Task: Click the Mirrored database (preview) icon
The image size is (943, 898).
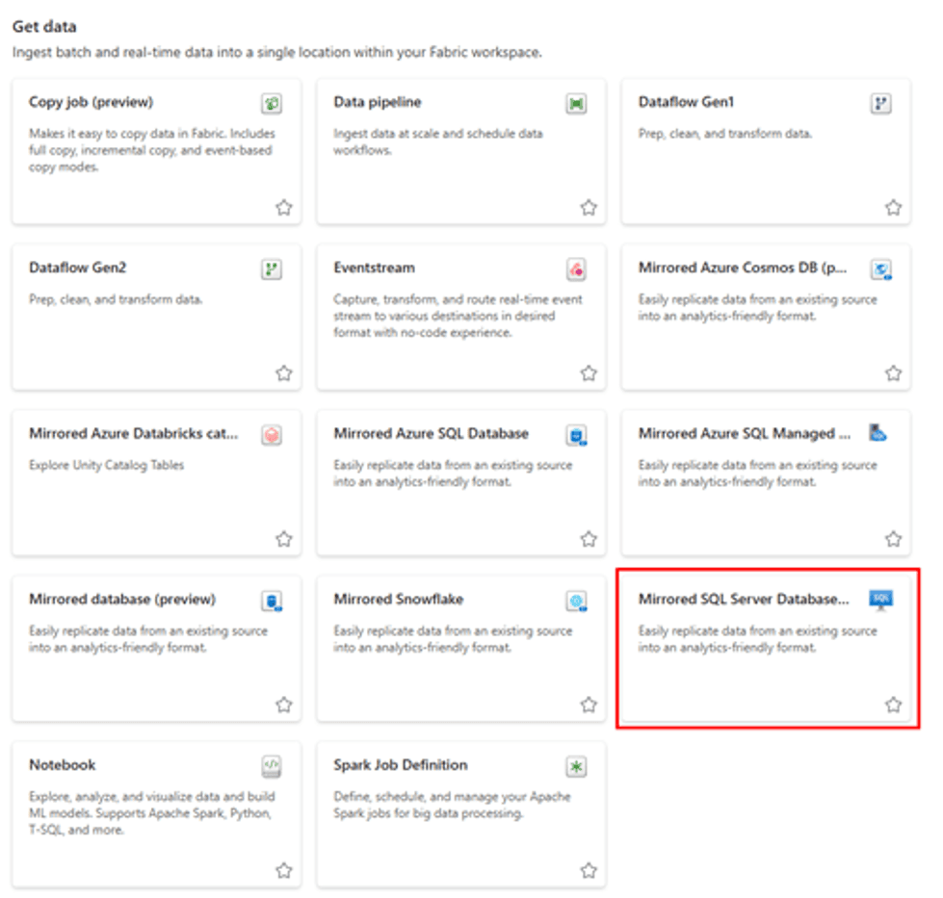Action: (272, 601)
